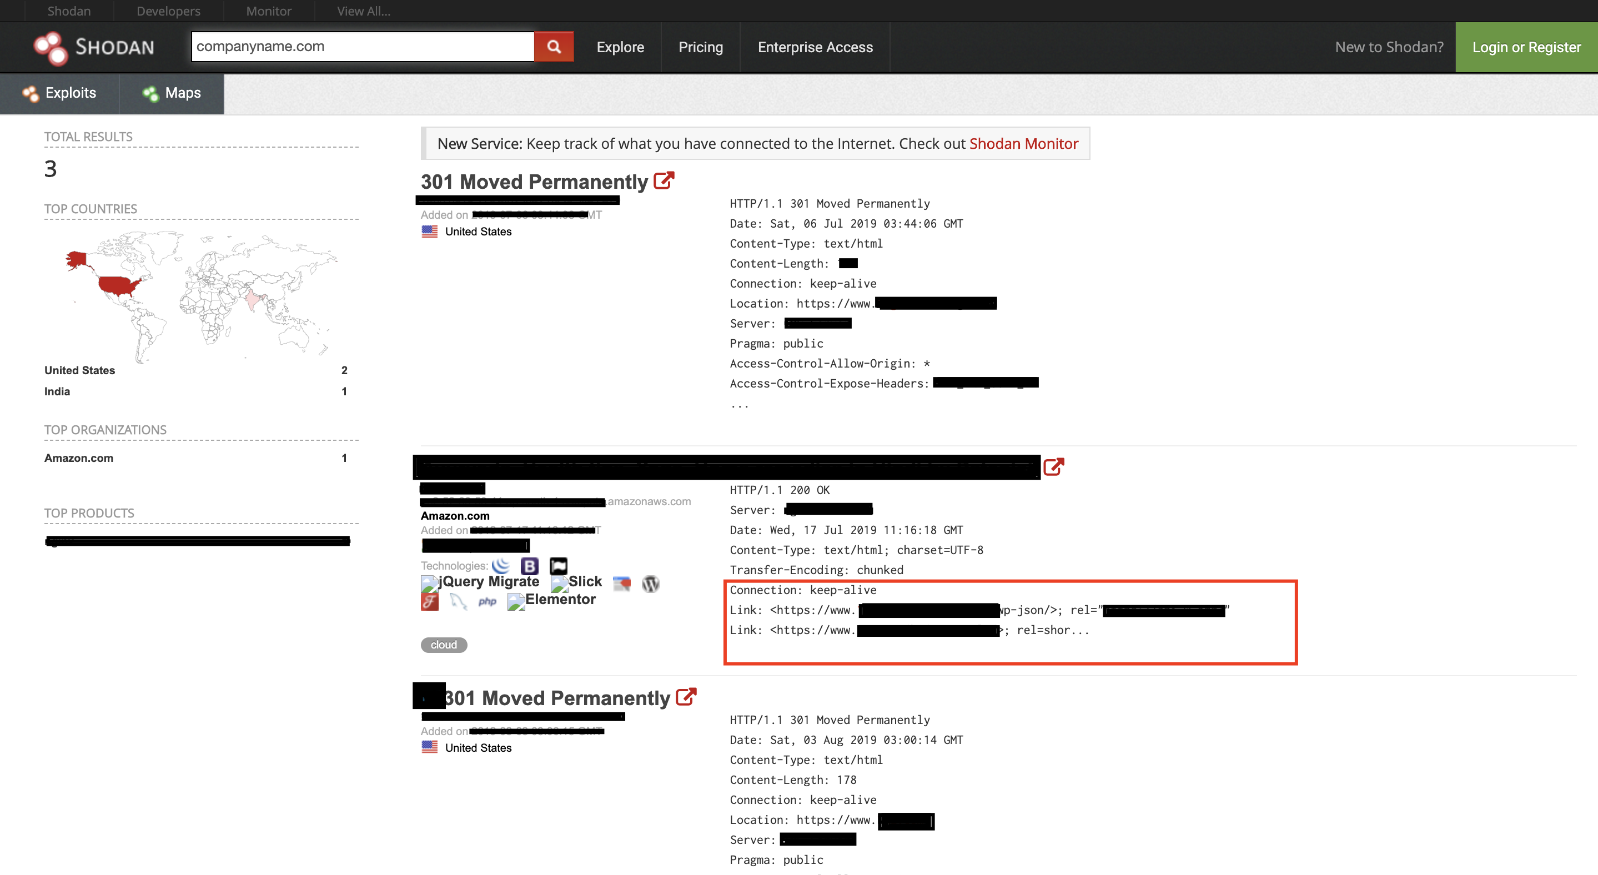Open the 301 Moved Permanently result from 03 Aug
The height and width of the screenshot is (875, 1598).
[x=557, y=698]
